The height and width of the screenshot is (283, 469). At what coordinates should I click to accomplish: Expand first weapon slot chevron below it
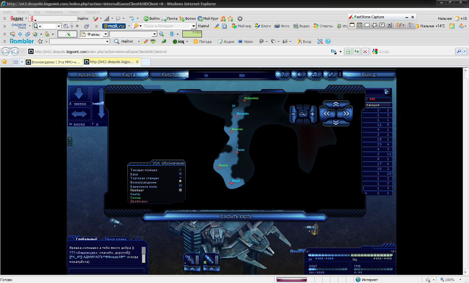(x=192, y=269)
